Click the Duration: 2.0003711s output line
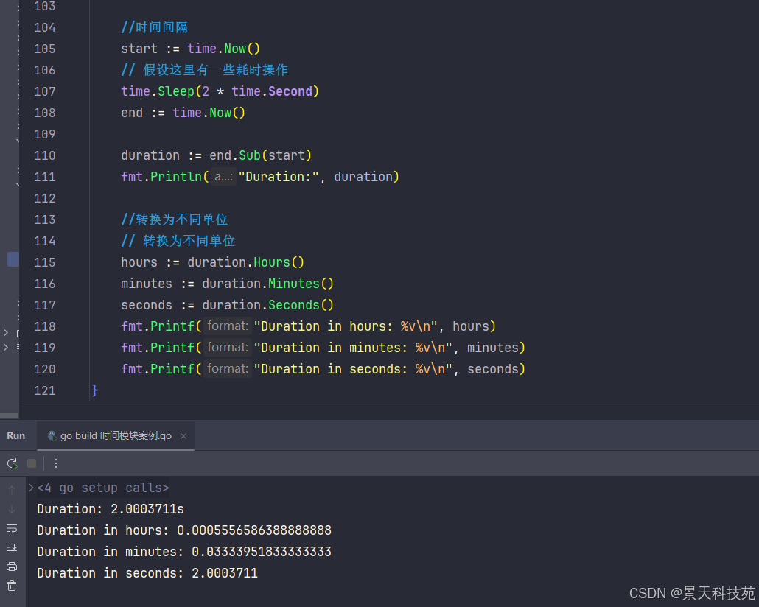Screen dimensions: 759x607 click(x=111, y=509)
